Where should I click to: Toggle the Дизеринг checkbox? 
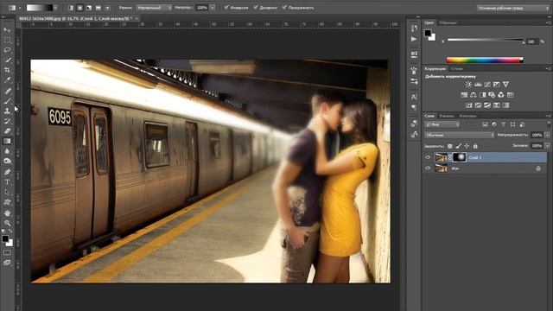click(x=256, y=8)
